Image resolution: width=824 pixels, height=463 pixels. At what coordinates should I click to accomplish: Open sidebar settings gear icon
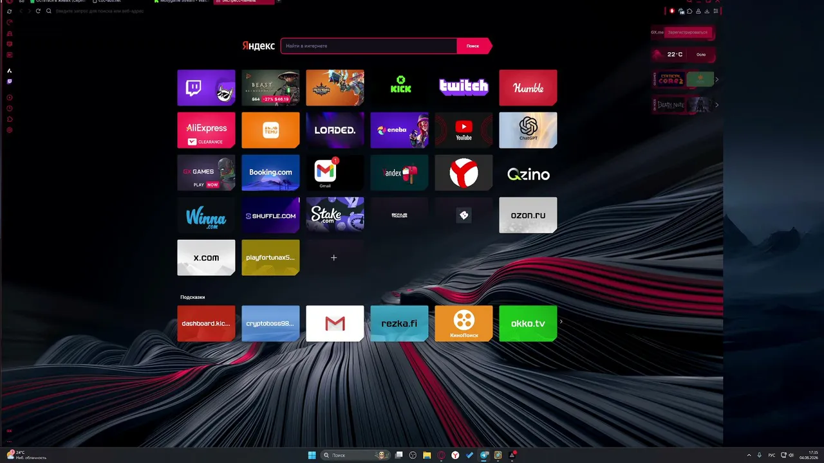click(x=9, y=130)
